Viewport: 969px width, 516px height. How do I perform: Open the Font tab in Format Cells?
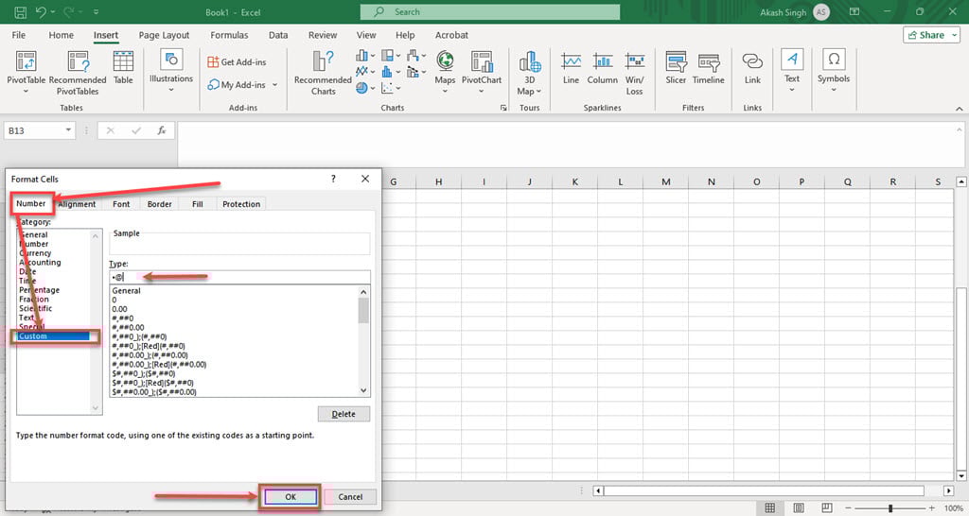(x=121, y=204)
